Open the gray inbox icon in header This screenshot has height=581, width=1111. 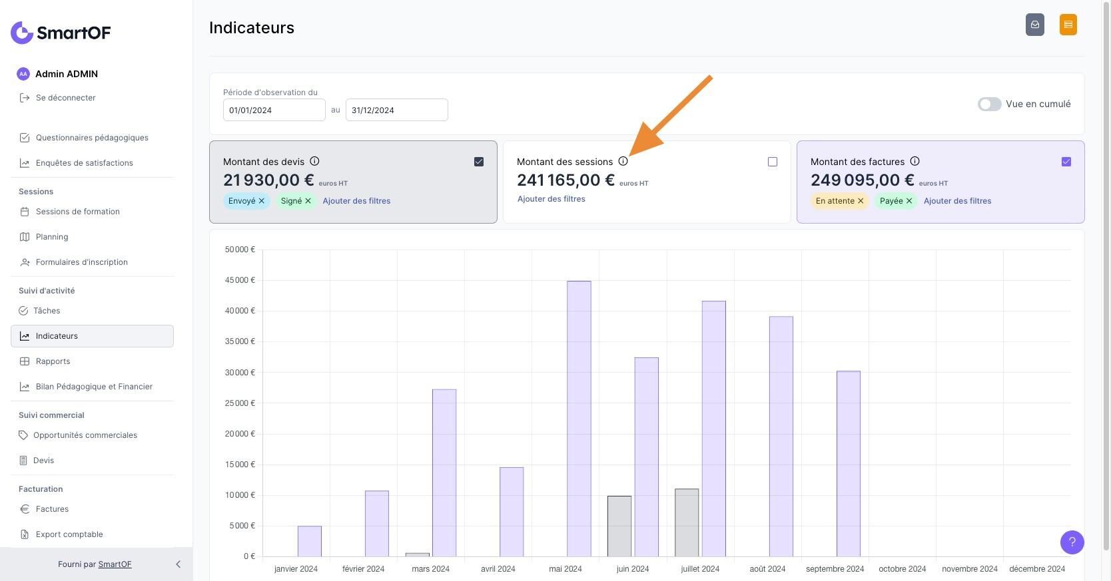(x=1034, y=25)
